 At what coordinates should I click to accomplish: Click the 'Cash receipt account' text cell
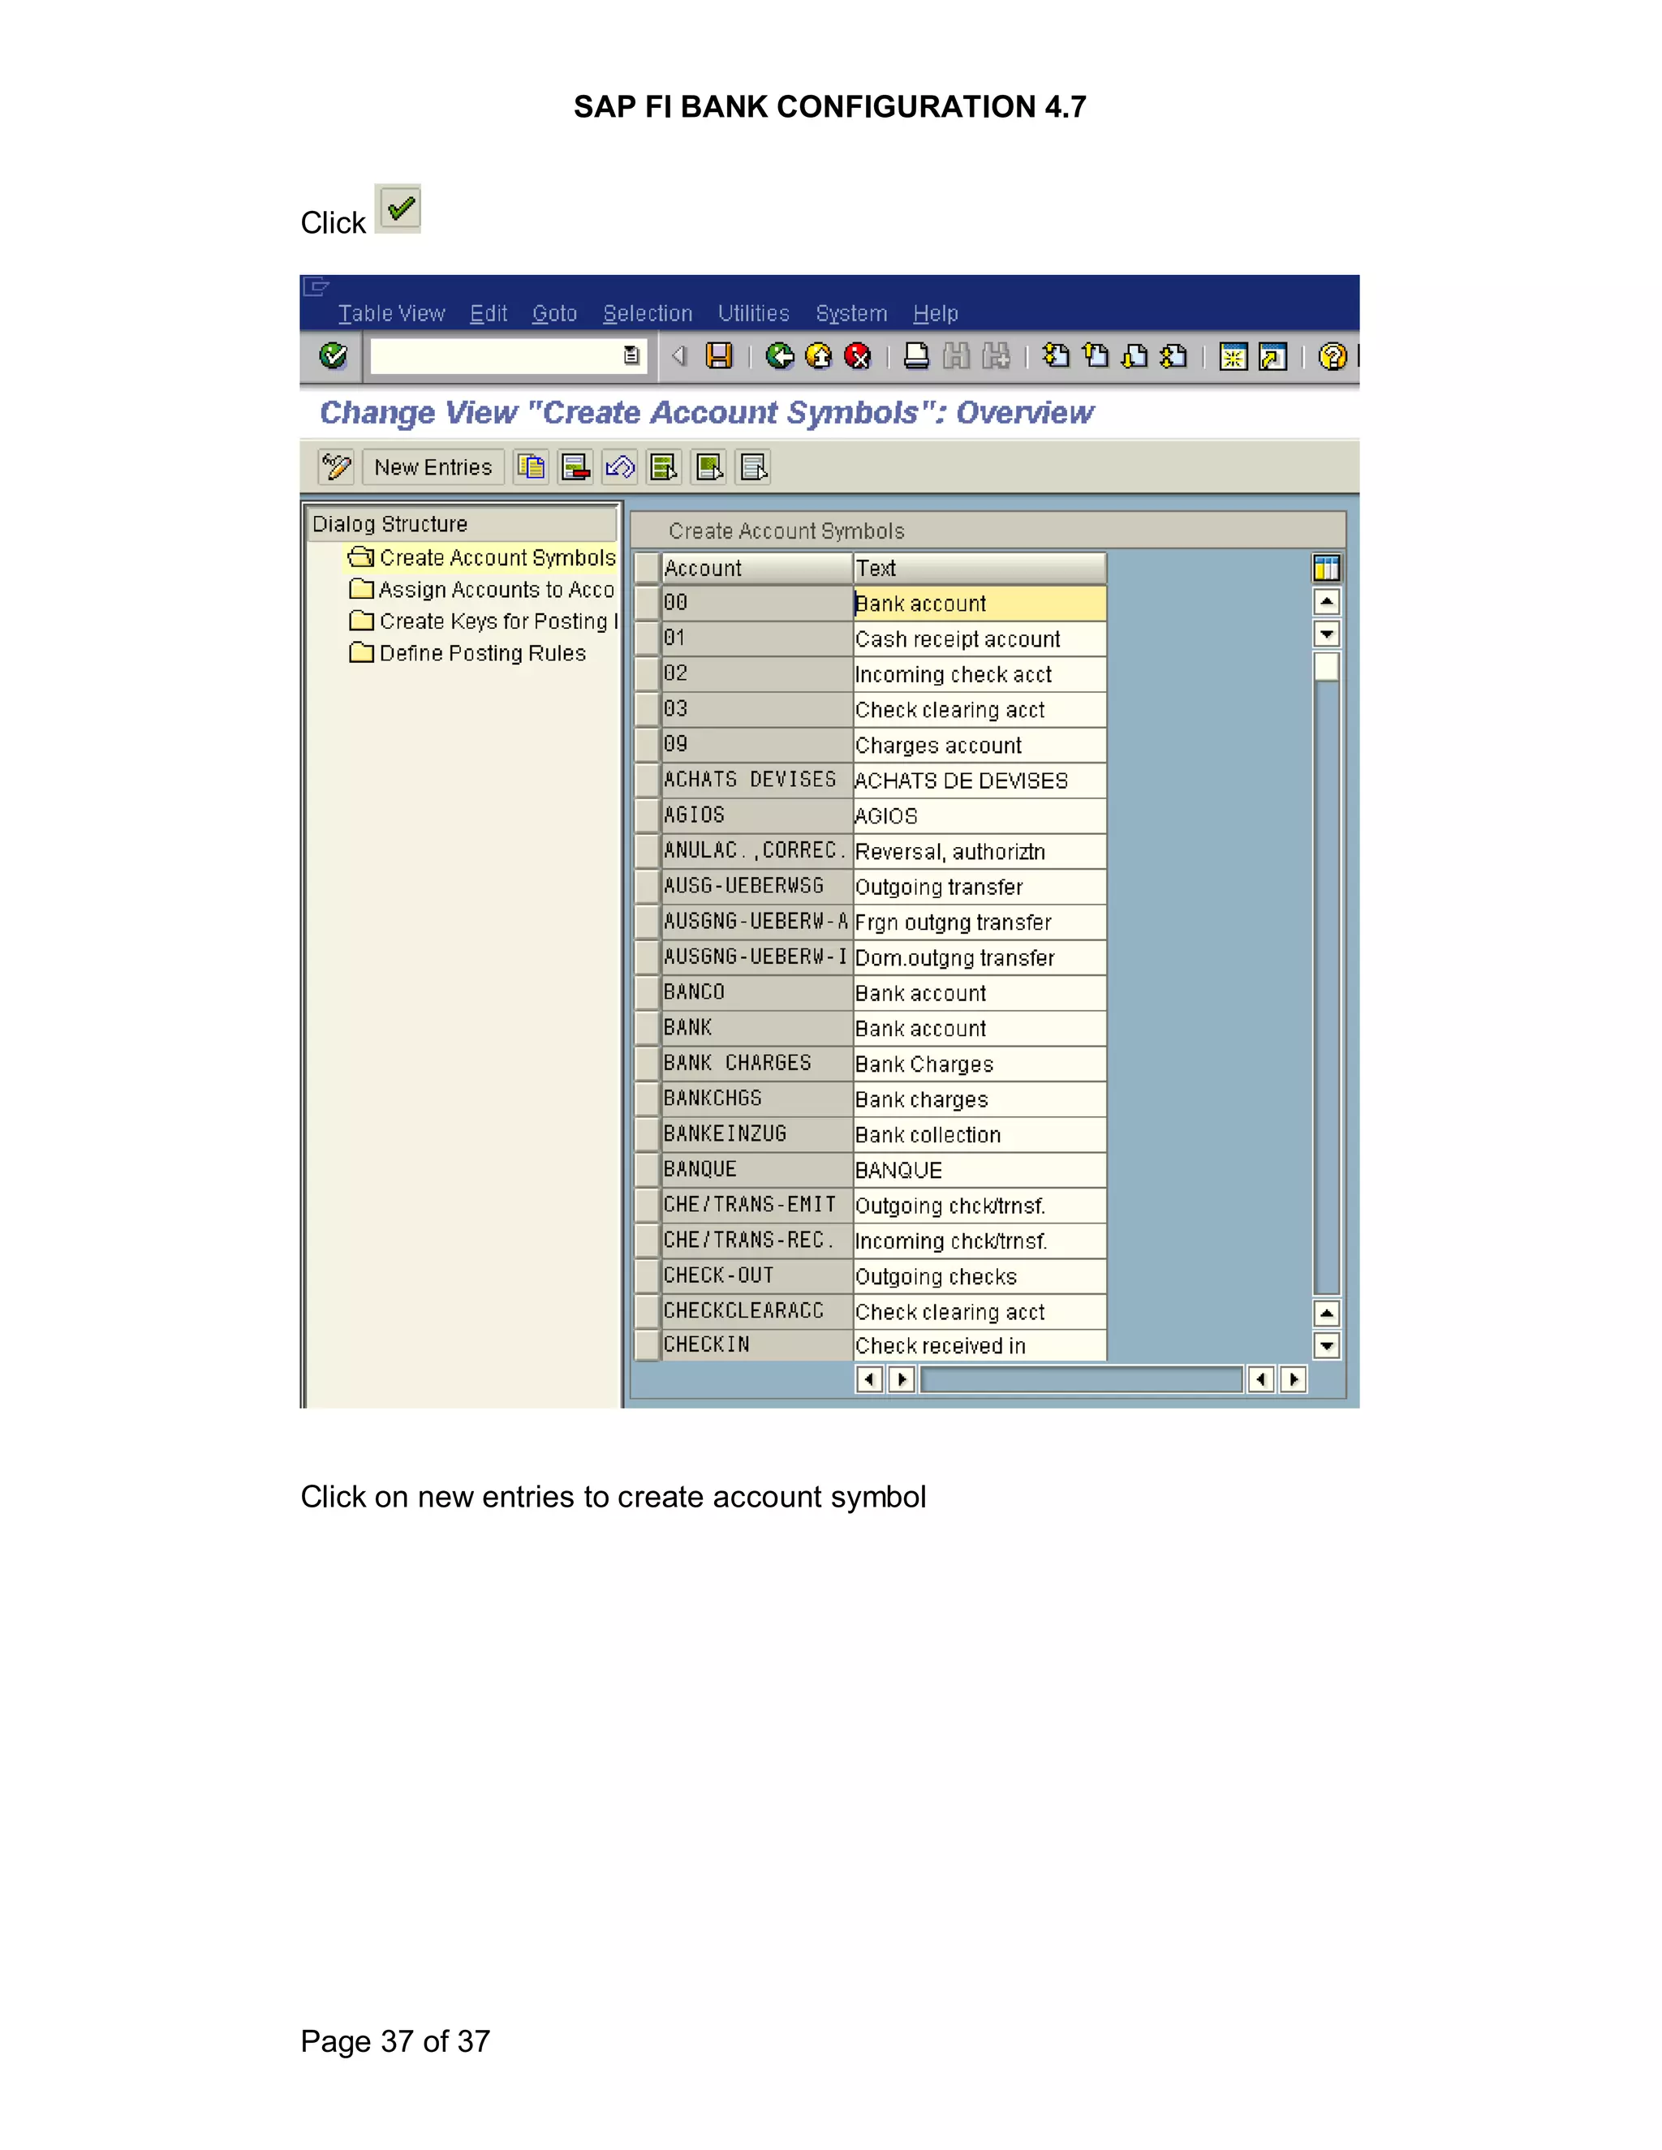point(980,639)
